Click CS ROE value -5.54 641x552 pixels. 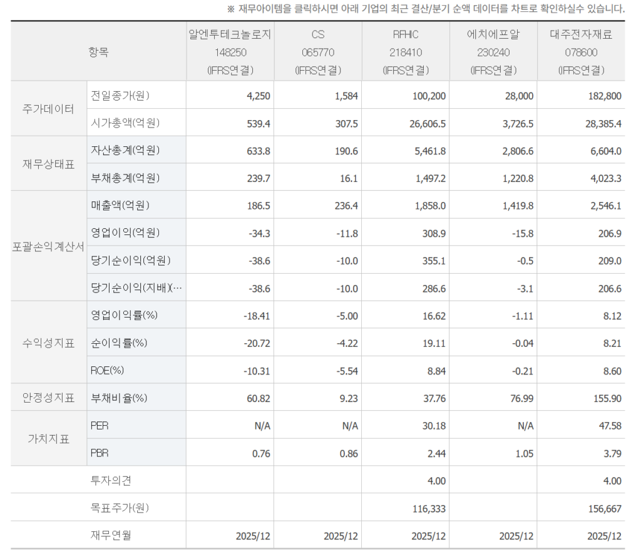(x=347, y=371)
